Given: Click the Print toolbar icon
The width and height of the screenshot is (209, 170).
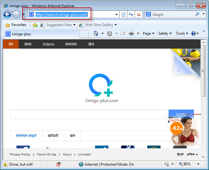Looking at the screenshot, I should [131, 33].
